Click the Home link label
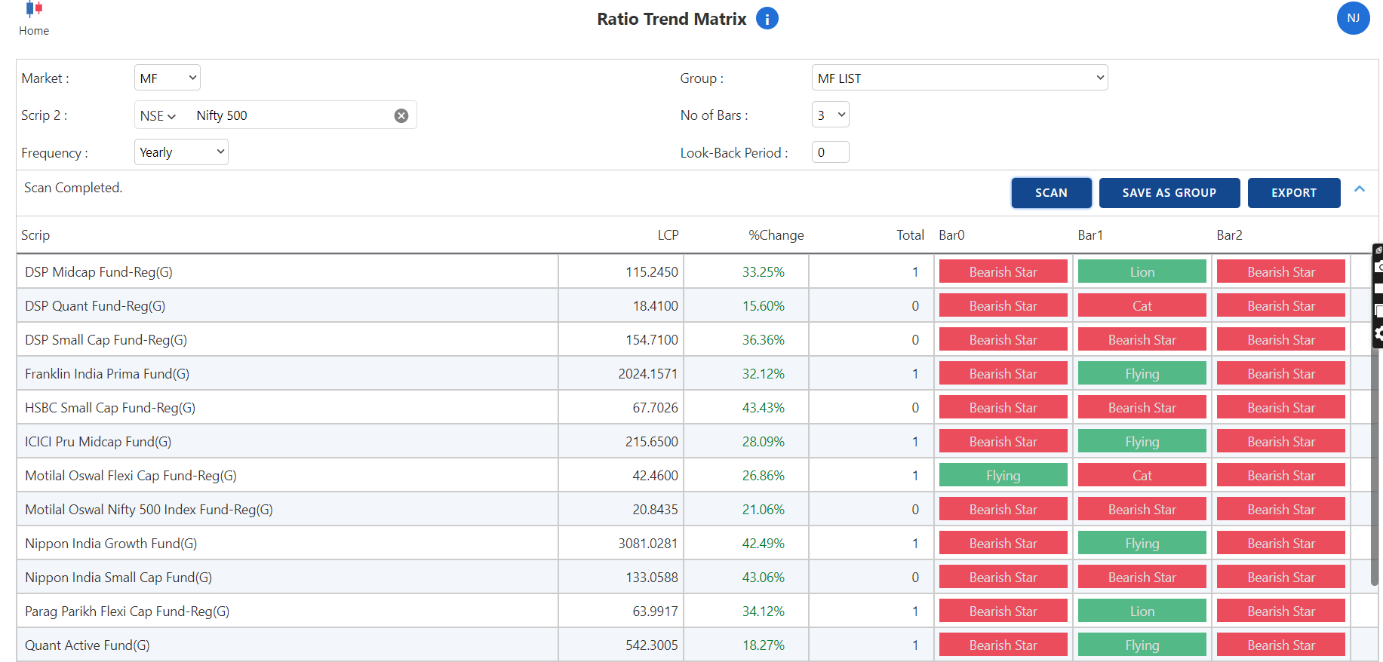Screen dimensions: 1383x662 coord(34,31)
